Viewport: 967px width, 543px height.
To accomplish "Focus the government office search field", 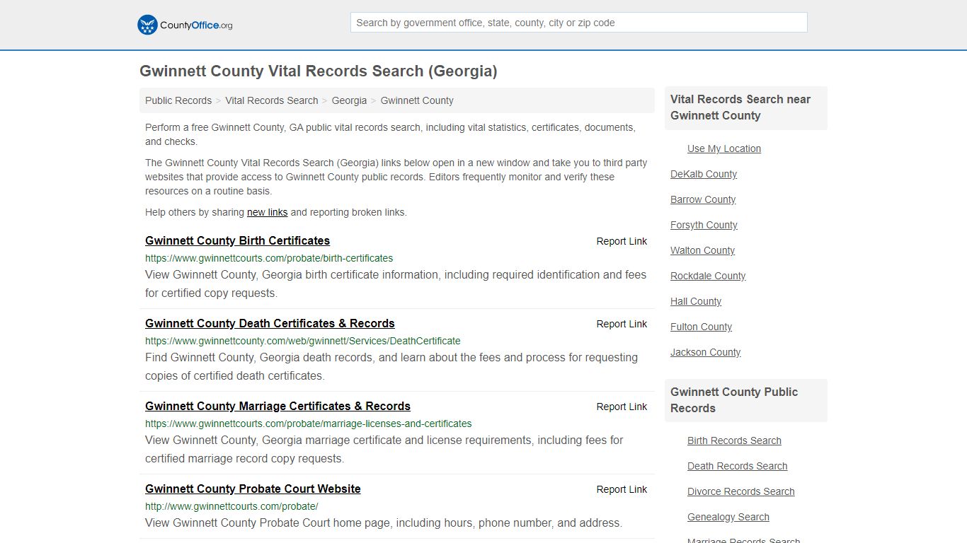I will click(x=578, y=23).
